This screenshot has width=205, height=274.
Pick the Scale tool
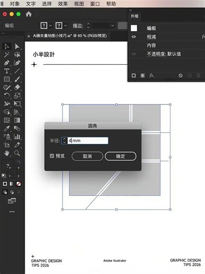click(x=17, y=96)
